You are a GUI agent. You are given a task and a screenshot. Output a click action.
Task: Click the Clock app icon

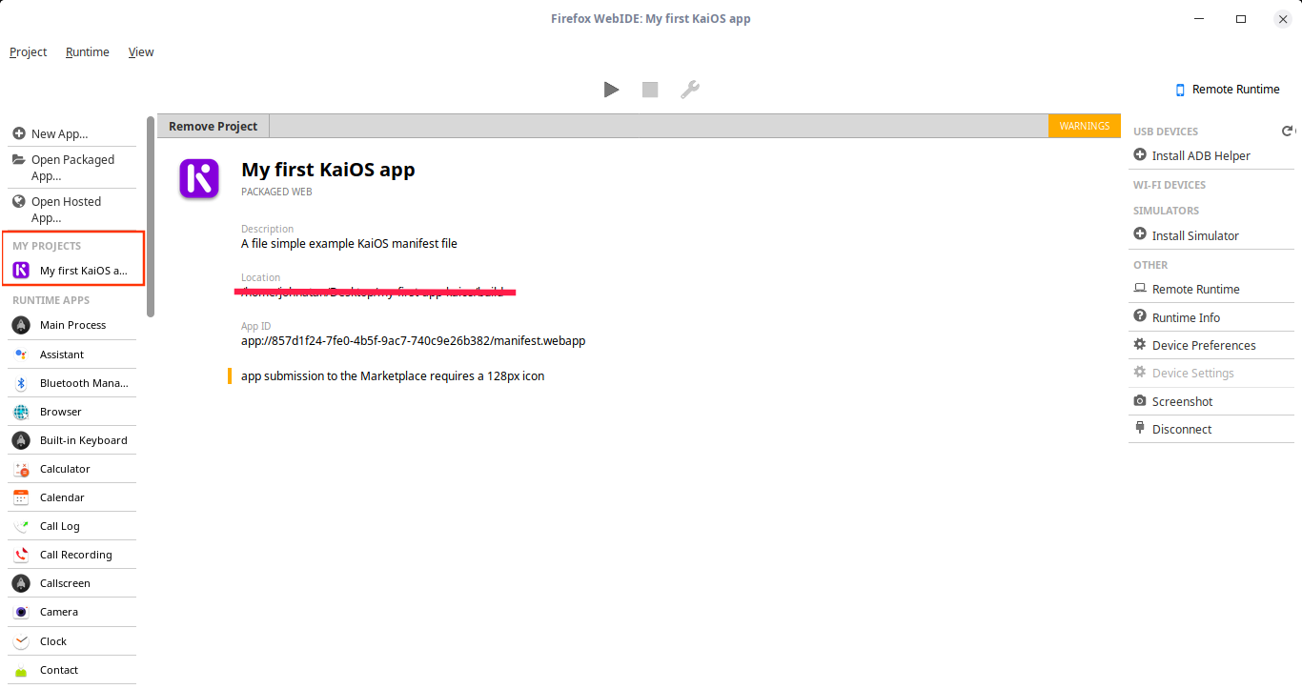pos(21,641)
